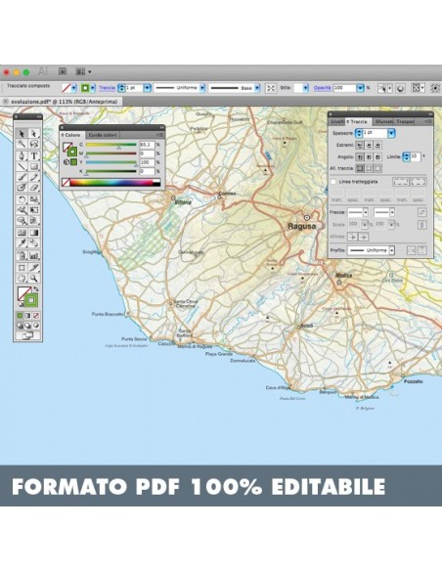Pick the Rectangle shape tool
Screen dimensions: 442x571
(x=34, y=167)
